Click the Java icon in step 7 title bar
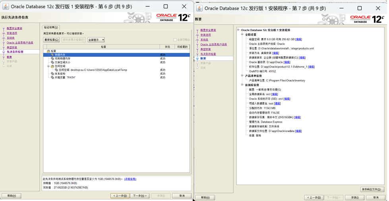The image size is (389, 201). coord(199,8)
